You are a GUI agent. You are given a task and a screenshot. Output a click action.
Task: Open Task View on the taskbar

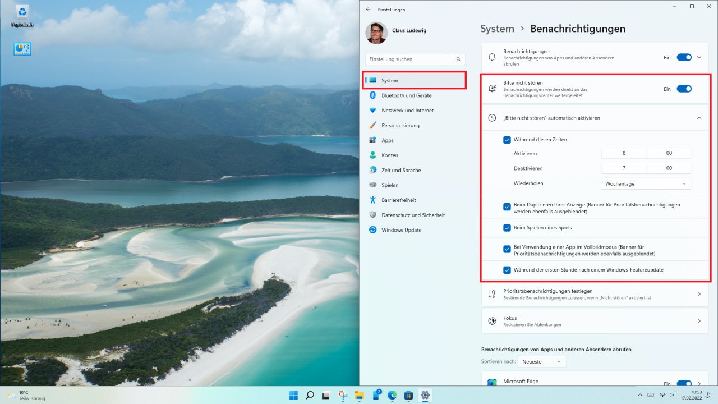click(x=326, y=395)
